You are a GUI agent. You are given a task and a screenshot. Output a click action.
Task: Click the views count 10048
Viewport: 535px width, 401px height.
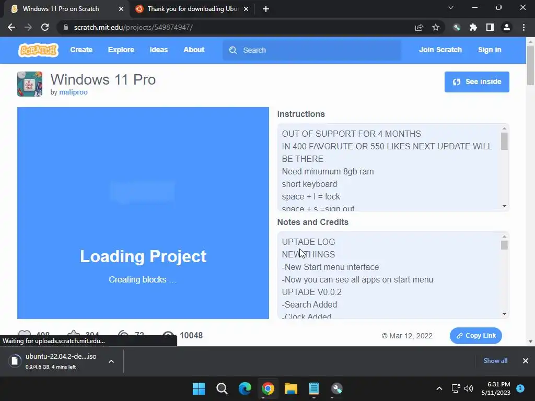coord(191,336)
